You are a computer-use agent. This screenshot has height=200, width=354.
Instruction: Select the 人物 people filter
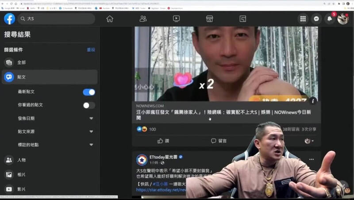tap(50, 160)
